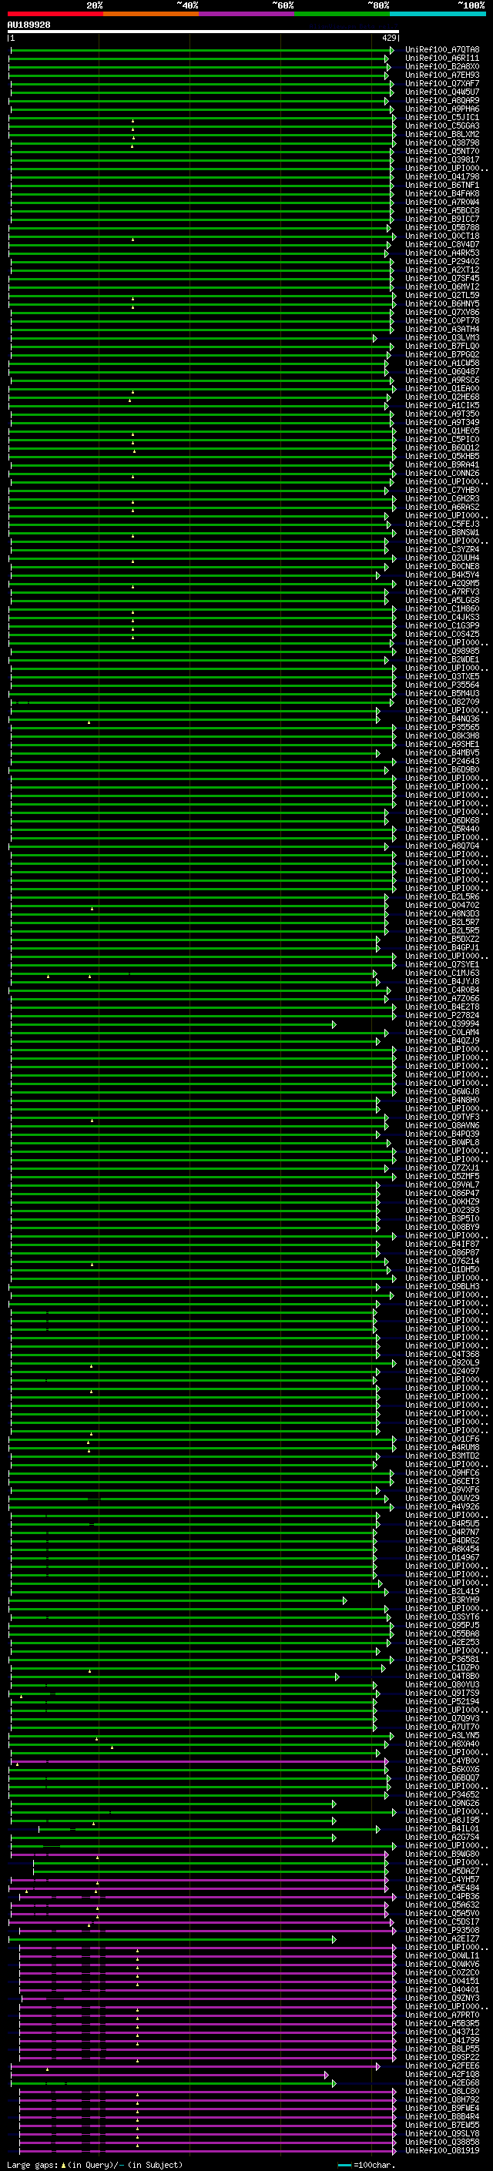Select the UniRef100_Q39817 label

click(442, 160)
